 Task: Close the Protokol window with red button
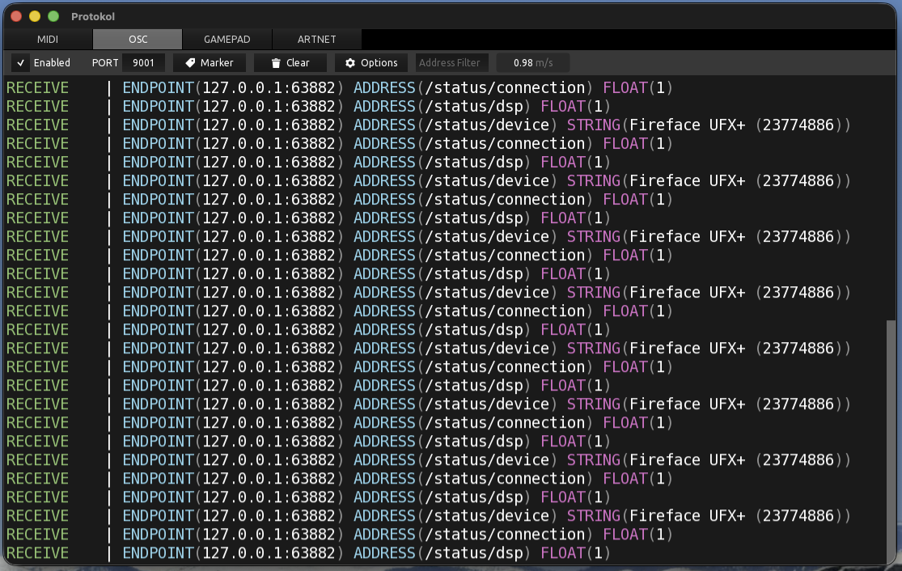coord(16,16)
